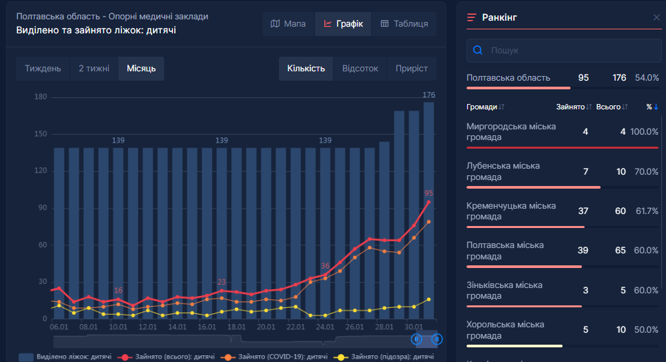Click the search magnifier icon
The image size is (666, 362).
coord(478,50)
